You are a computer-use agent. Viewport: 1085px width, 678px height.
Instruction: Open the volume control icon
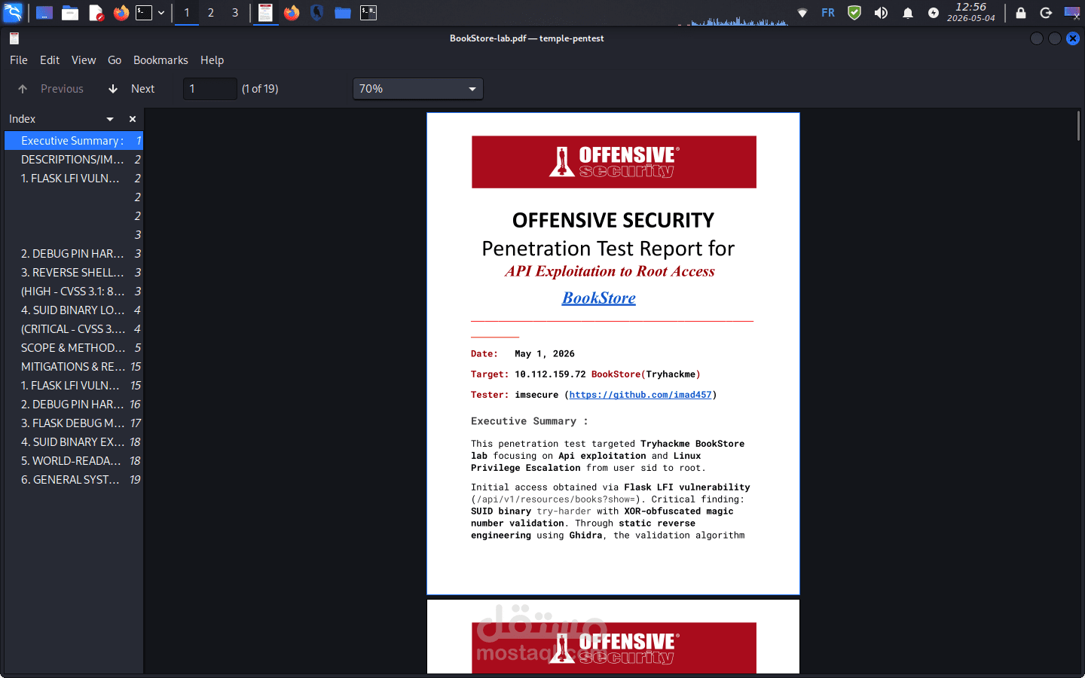point(881,13)
